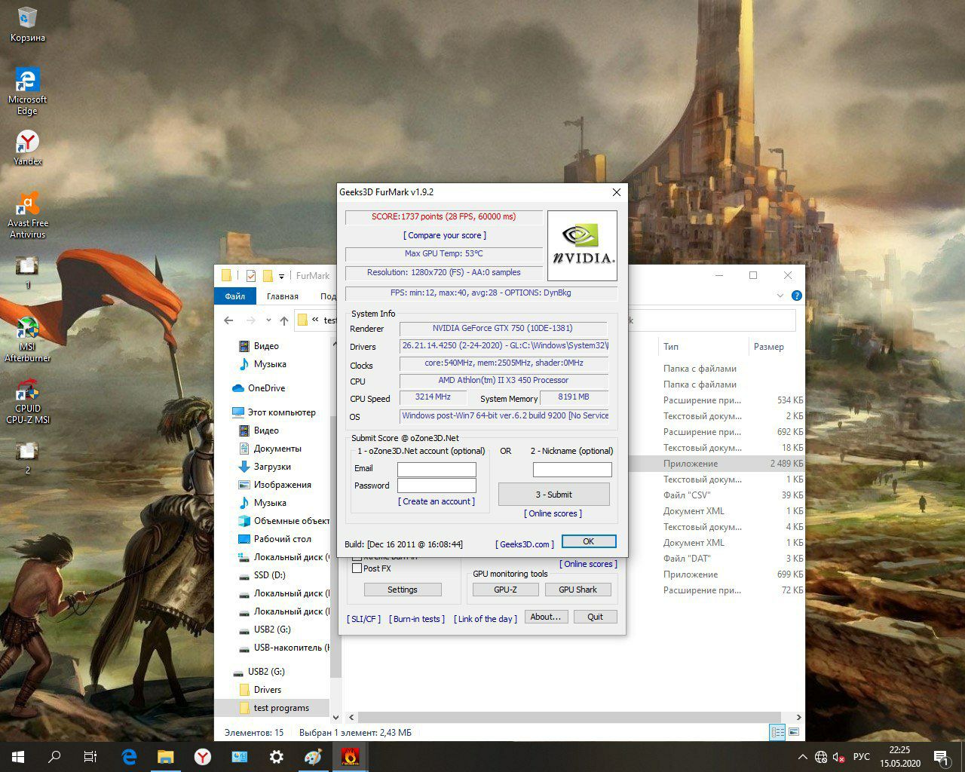The width and height of the screenshot is (965, 772).
Task: Close the FurMark score dialog
Action: point(617,192)
